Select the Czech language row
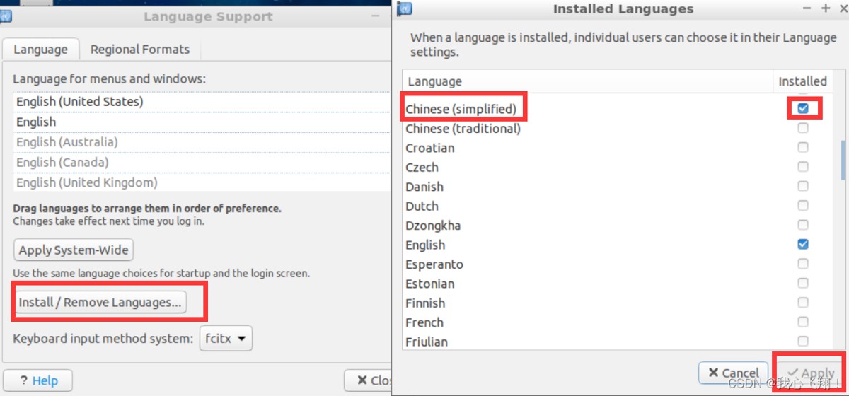Screen dimensions: 849x396 (617, 167)
